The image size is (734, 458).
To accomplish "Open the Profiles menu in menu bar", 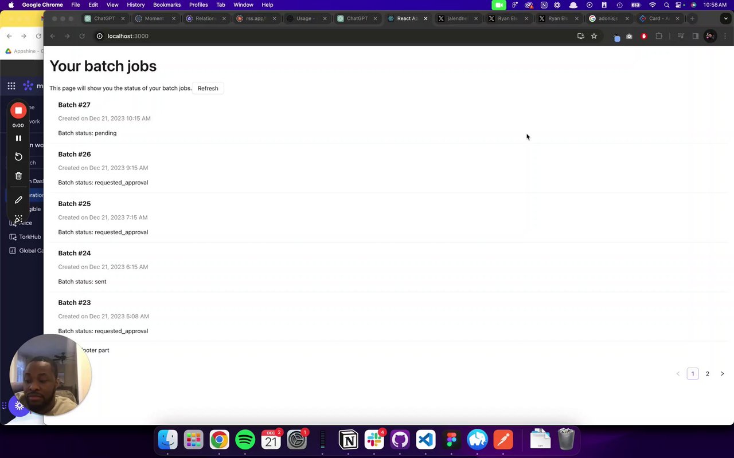I will tap(198, 5).
